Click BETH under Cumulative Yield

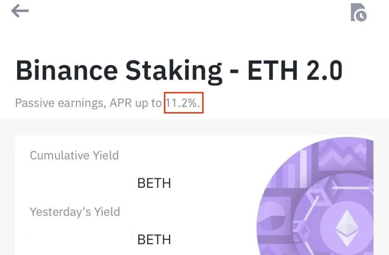pyautogui.click(x=154, y=183)
